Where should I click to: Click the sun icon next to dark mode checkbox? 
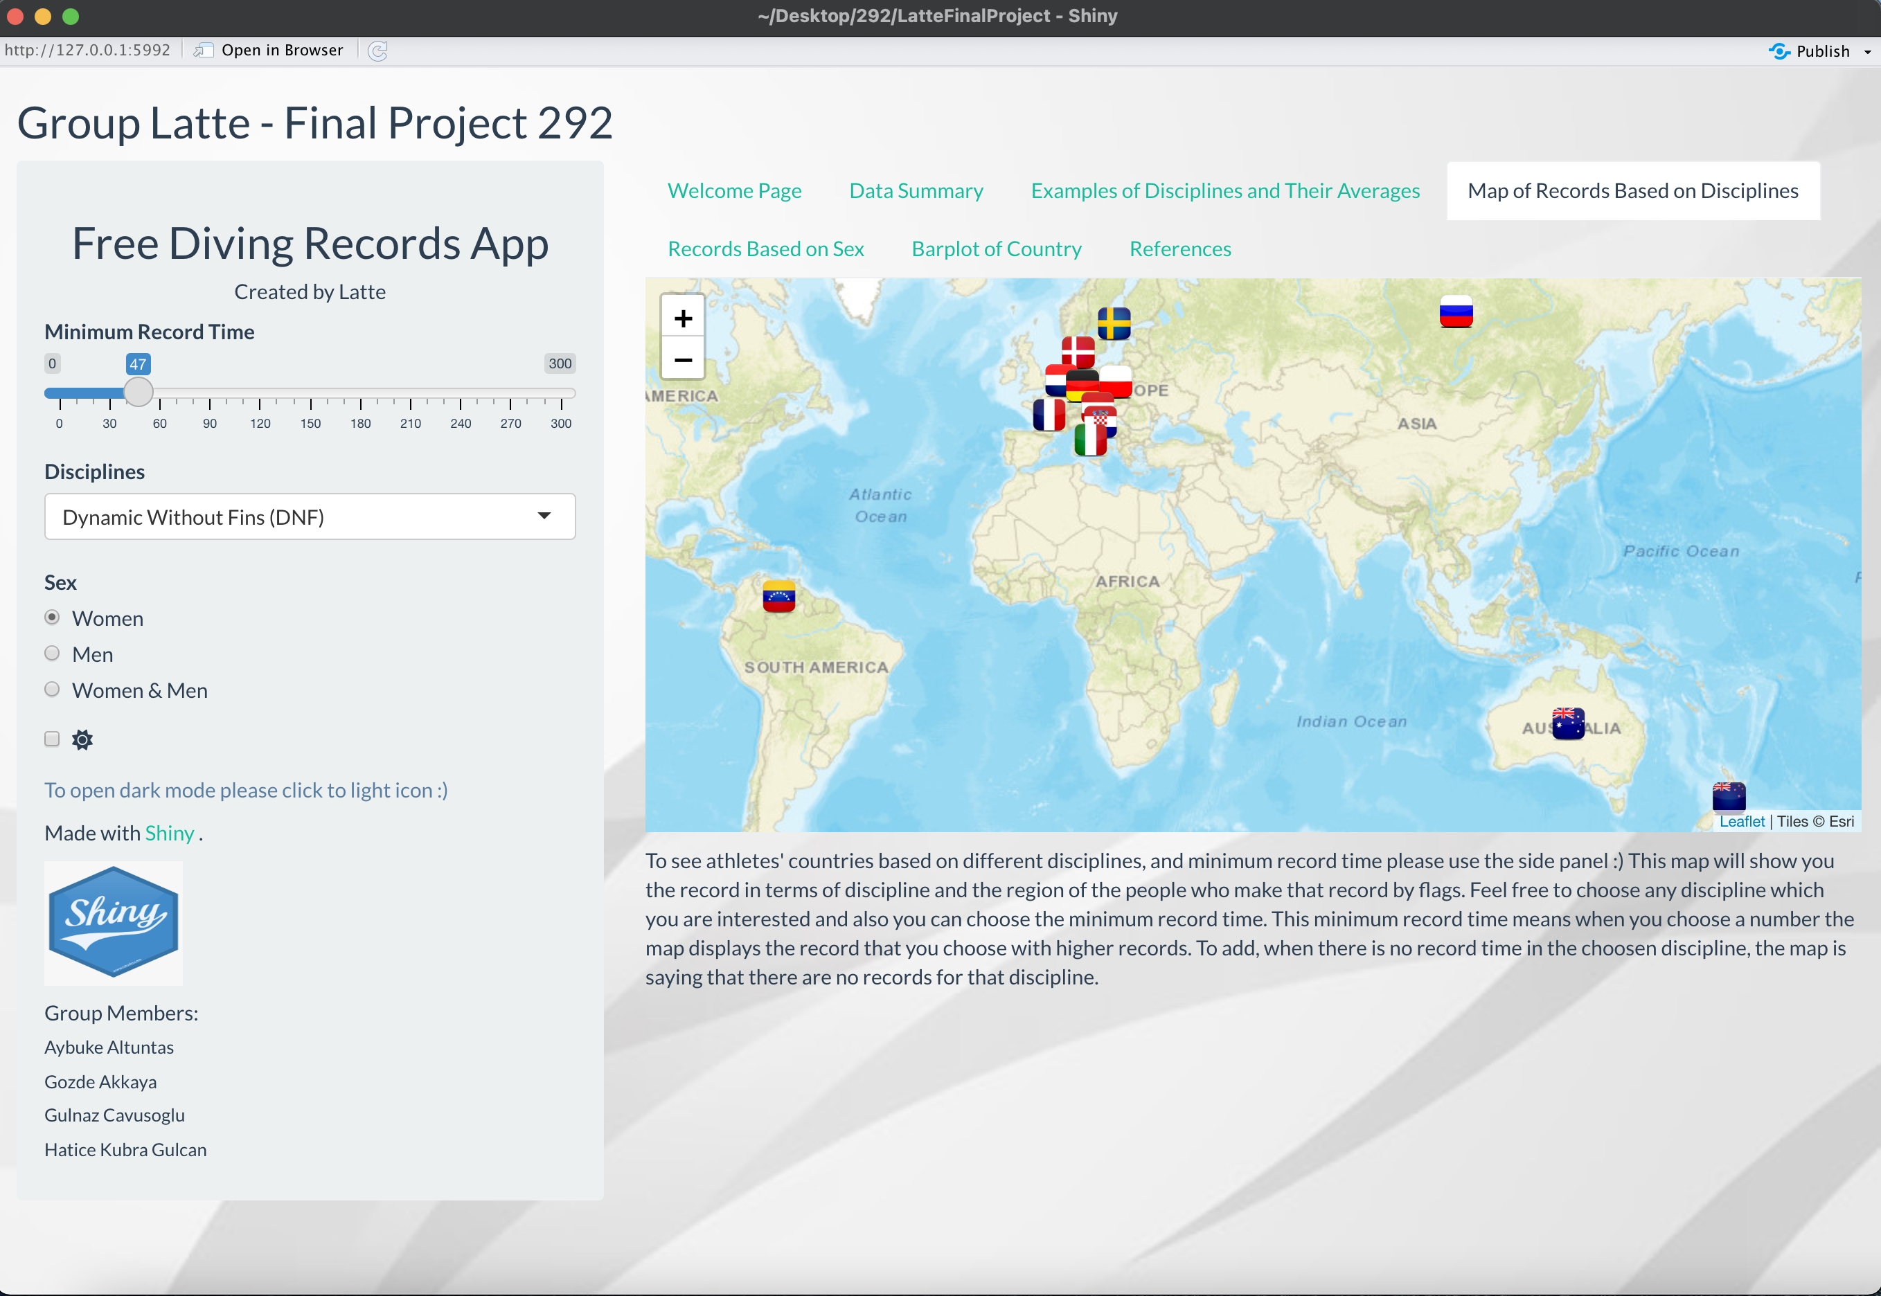tap(82, 739)
